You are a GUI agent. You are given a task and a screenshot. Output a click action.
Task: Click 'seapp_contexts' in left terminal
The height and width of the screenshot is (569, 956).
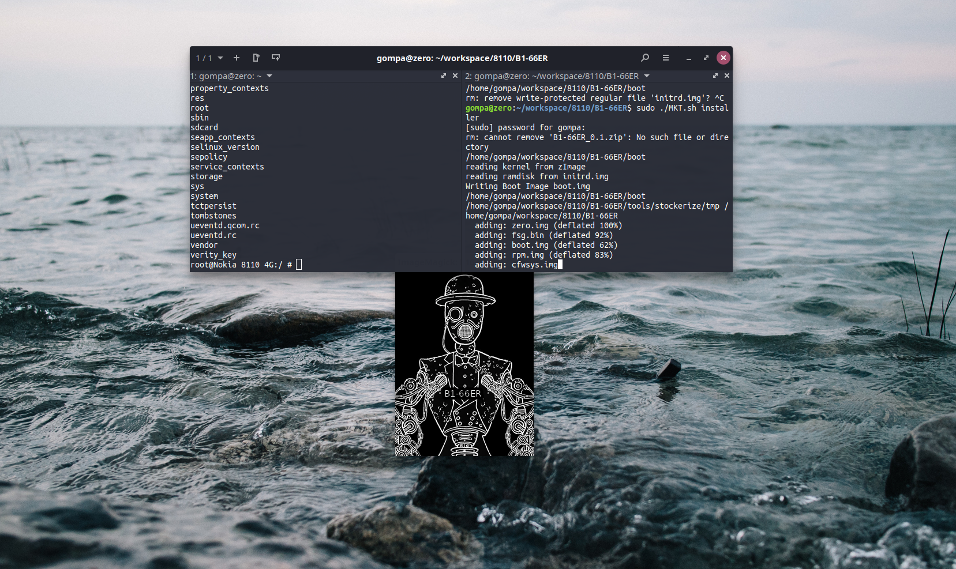pos(223,137)
